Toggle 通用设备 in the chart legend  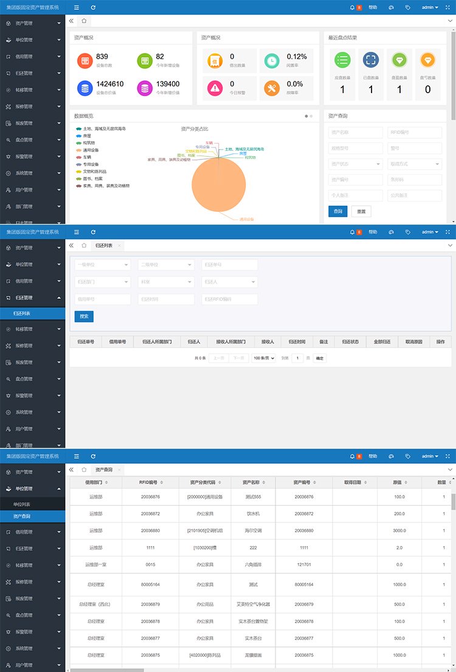tap(91, 150)
